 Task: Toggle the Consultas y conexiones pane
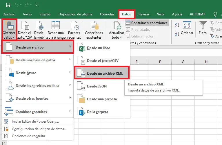tap(147, 23)
